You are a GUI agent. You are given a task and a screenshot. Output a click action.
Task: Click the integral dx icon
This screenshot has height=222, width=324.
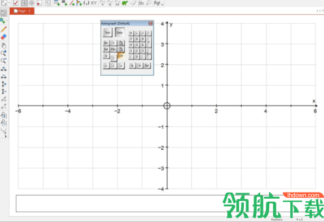click(141, 3)
